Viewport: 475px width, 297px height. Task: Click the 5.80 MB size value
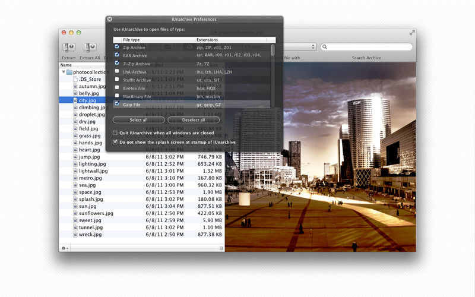click(212, 220)
